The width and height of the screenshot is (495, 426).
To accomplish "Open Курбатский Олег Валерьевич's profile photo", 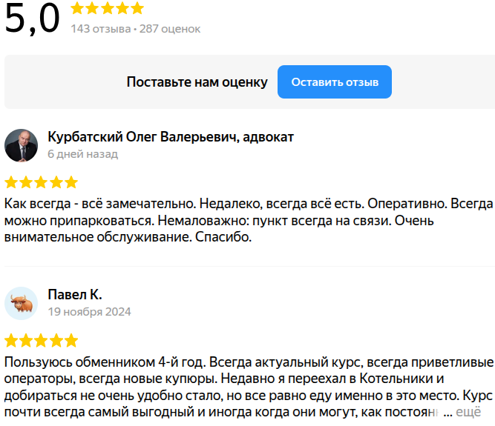I will tap(22, 145).
